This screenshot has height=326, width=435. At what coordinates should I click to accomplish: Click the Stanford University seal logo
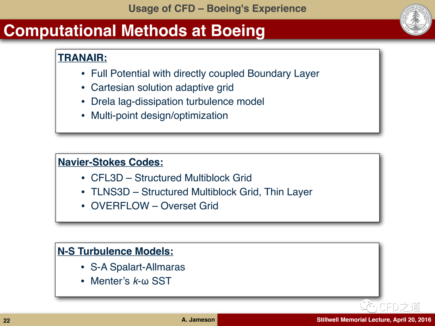click(416, 19)
